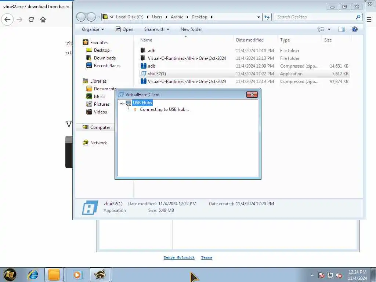
Task: Click the muted volume tray icon
Action: (x=339, y=275)
